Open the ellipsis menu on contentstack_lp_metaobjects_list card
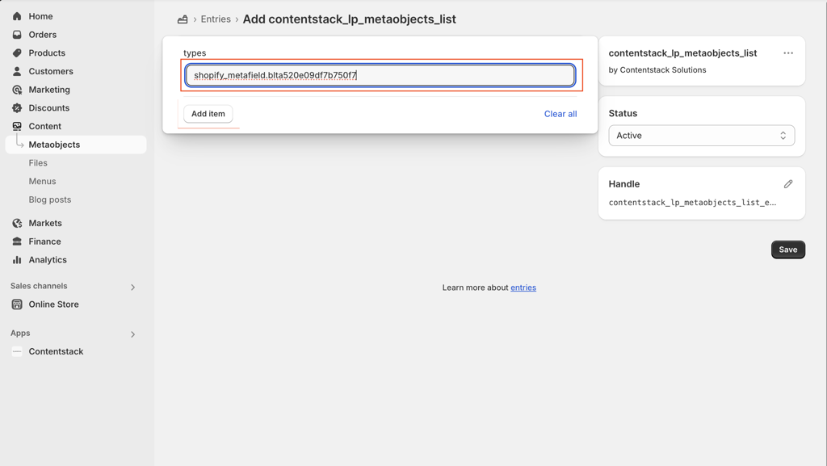 [787, 52]
